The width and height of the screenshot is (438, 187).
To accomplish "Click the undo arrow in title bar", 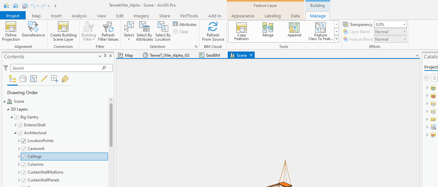I will coord(33,6).
